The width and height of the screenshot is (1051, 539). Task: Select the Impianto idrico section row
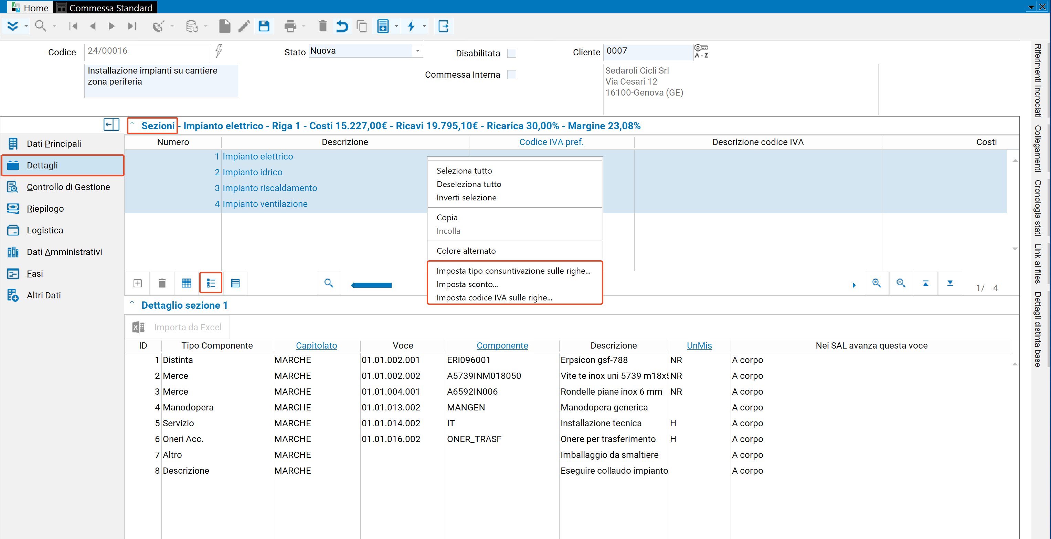565,172
